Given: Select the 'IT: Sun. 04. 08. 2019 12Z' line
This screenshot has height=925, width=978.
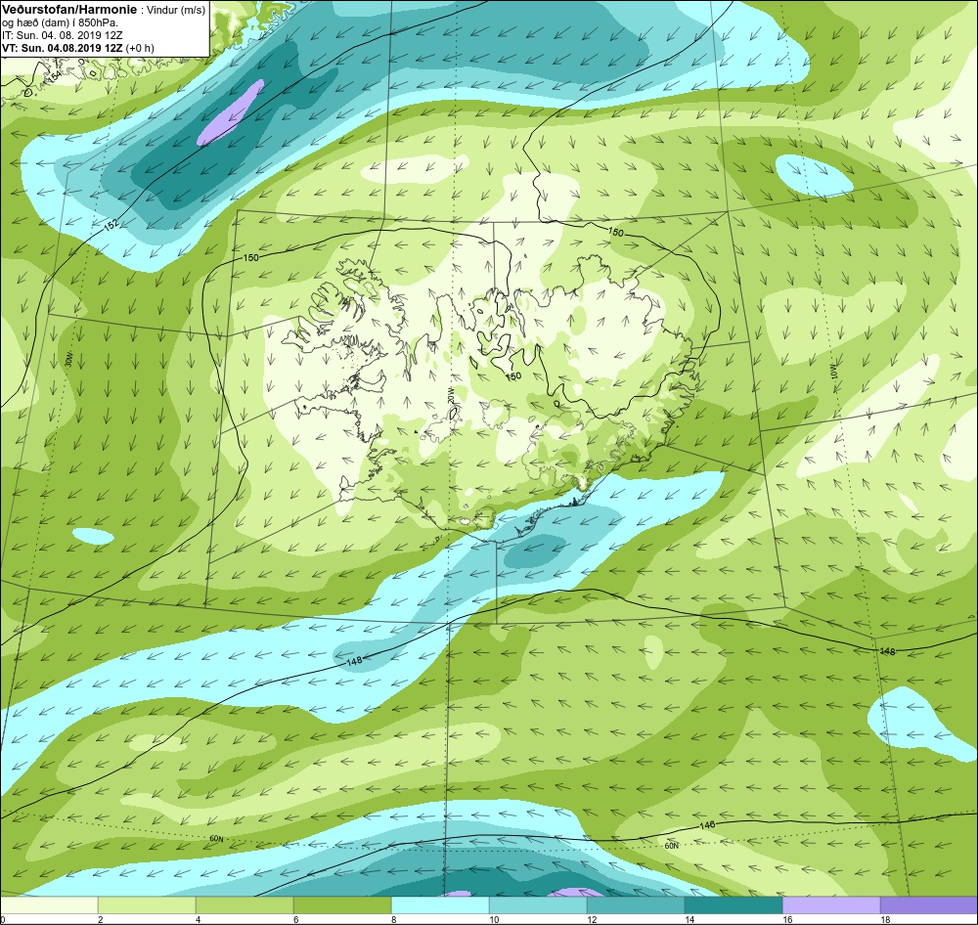Looking at the screenshot, I should point(63,35).
